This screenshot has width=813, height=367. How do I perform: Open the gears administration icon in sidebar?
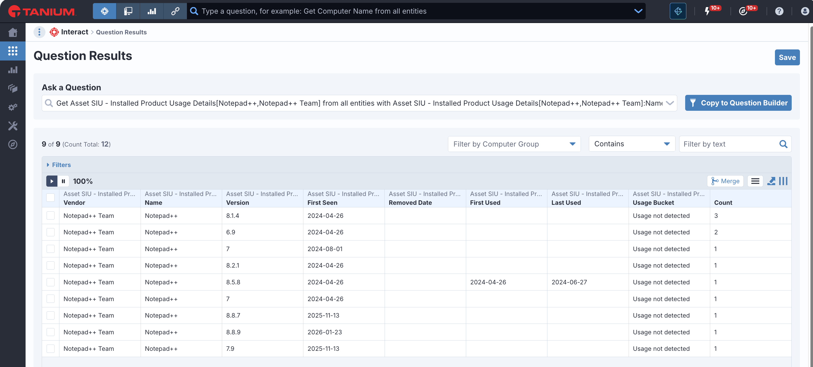[x=12, y=107]
